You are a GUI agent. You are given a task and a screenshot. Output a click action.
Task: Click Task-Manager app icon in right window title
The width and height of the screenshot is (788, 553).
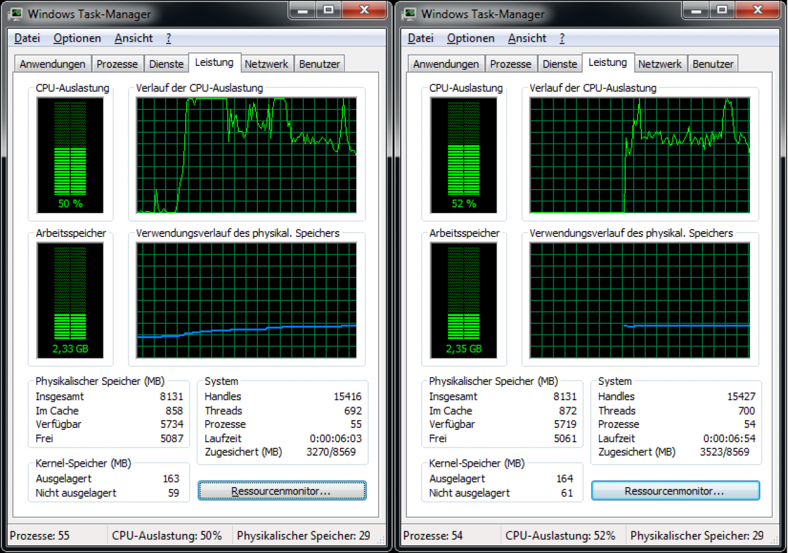pos(410,14)
